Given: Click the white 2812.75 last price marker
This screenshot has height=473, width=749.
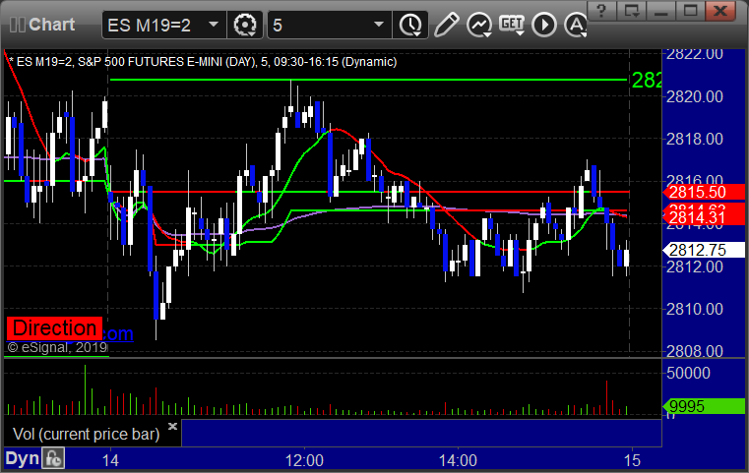Looking at the screenshot, I should (x=704, y=250).
